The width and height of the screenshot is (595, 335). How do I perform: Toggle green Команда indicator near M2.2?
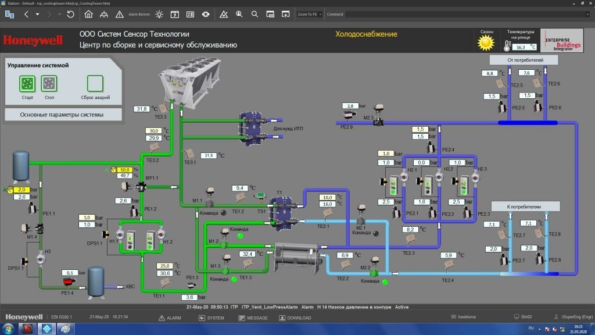(385, 283)
